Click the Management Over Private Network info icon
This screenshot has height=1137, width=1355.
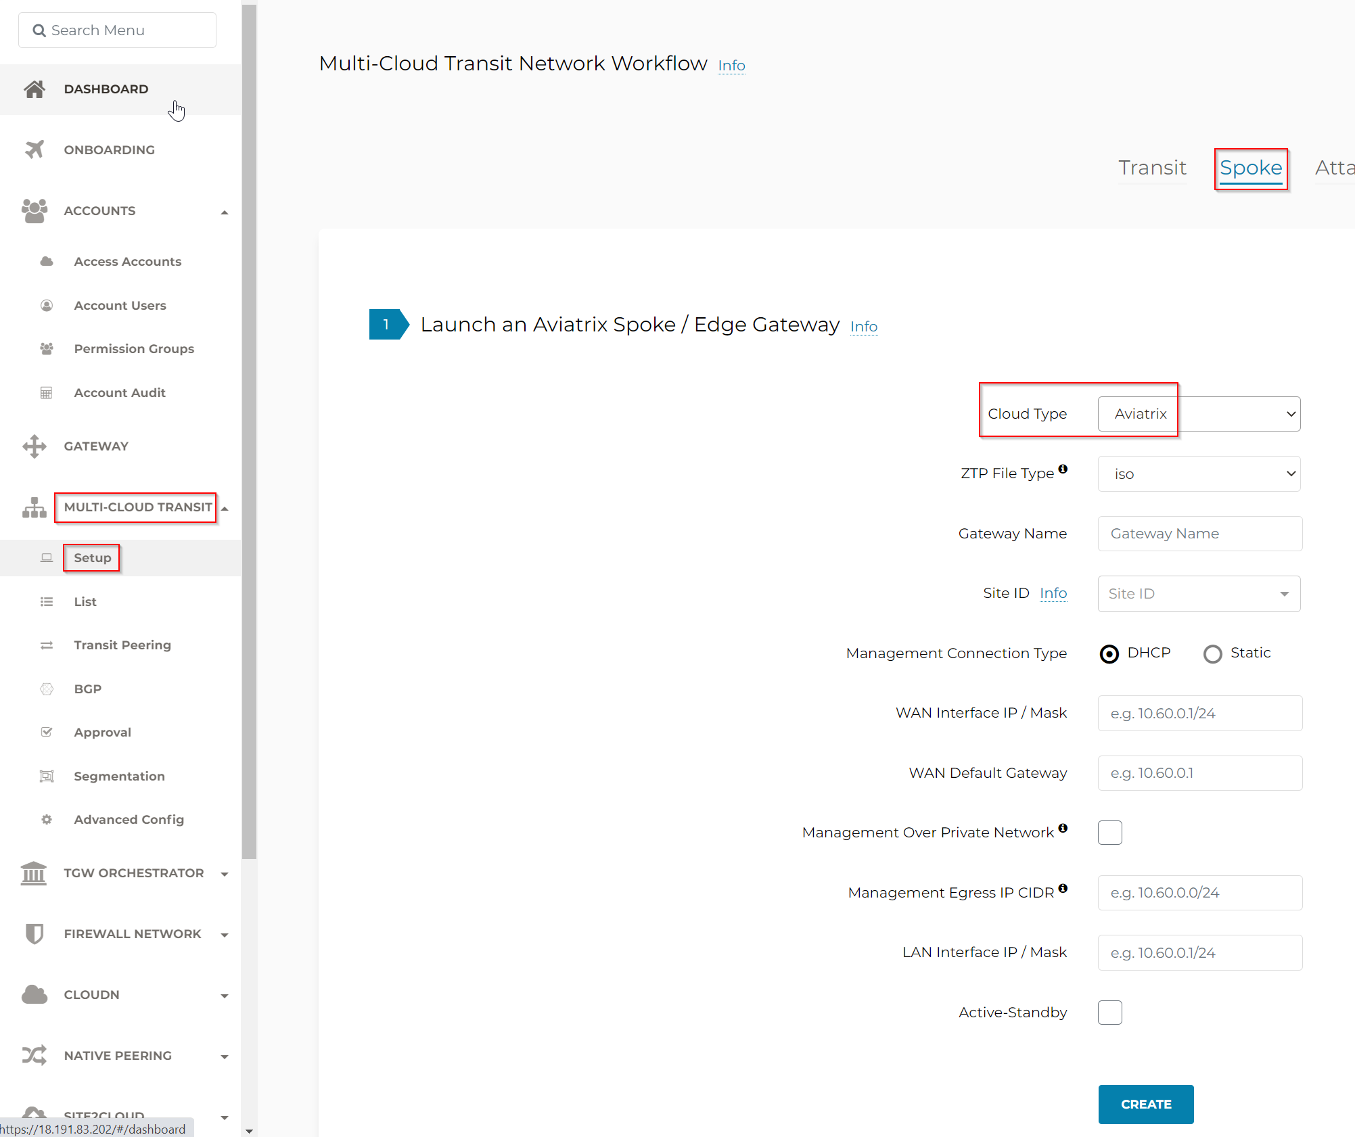(x=1063, y=828)
